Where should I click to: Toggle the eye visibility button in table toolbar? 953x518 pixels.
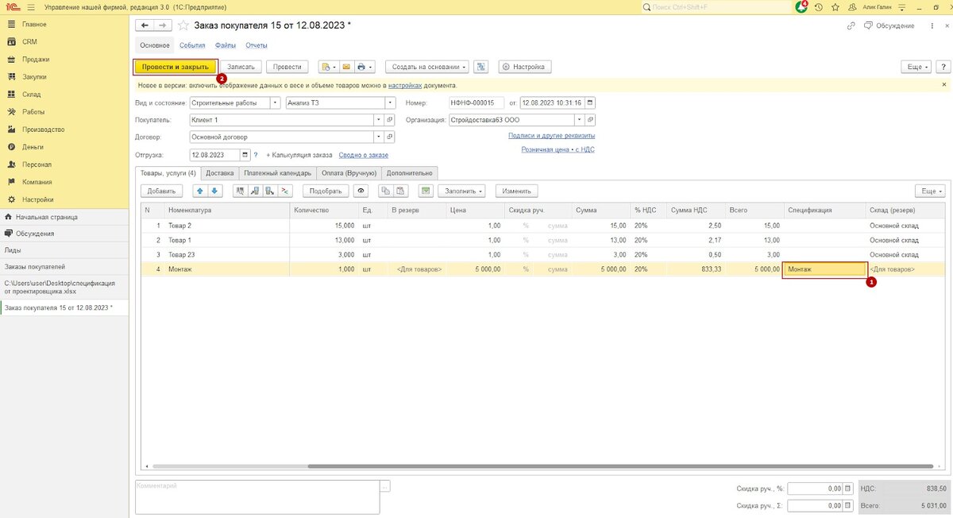pyautogui.click(x=361, y=191)
